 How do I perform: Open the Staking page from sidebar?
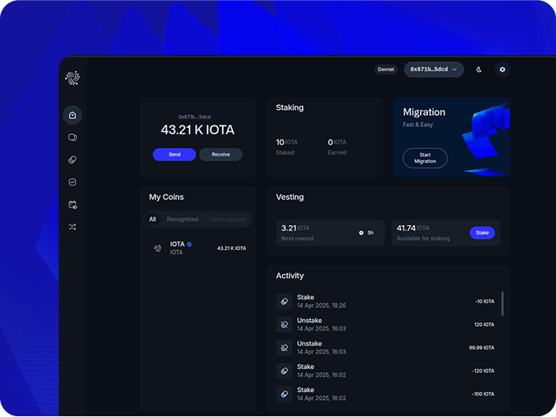tap(72, 160)
